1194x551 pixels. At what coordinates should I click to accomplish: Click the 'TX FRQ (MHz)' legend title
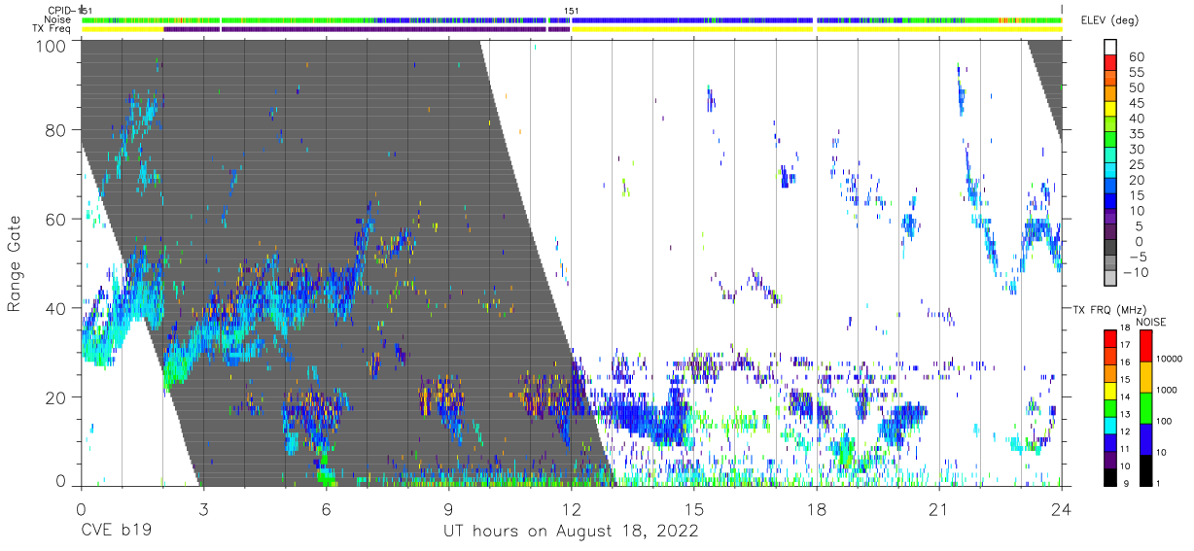(1109, 309)
